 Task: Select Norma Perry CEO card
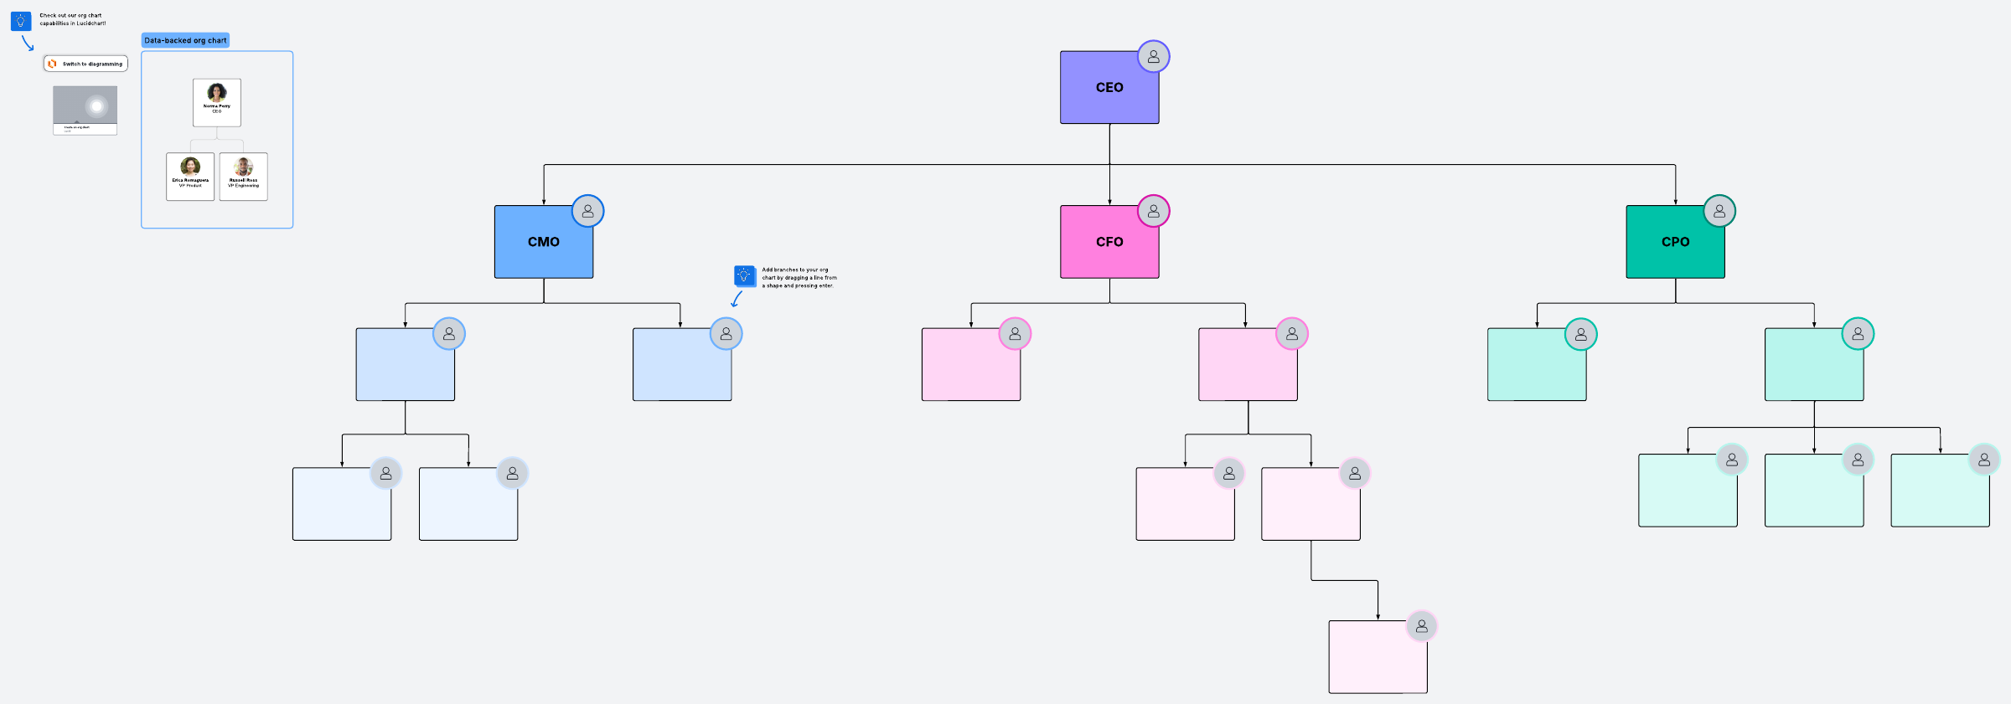pyautogui.click(x=217, y=103)
